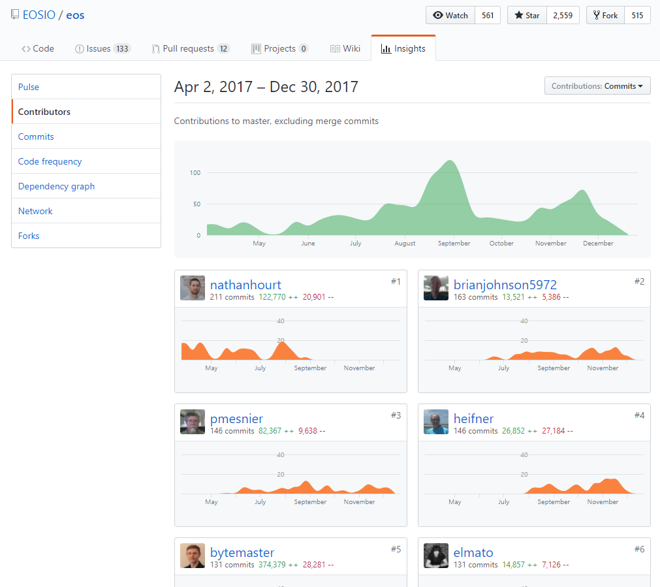Click the Watch eye icon

pos(438,15)
